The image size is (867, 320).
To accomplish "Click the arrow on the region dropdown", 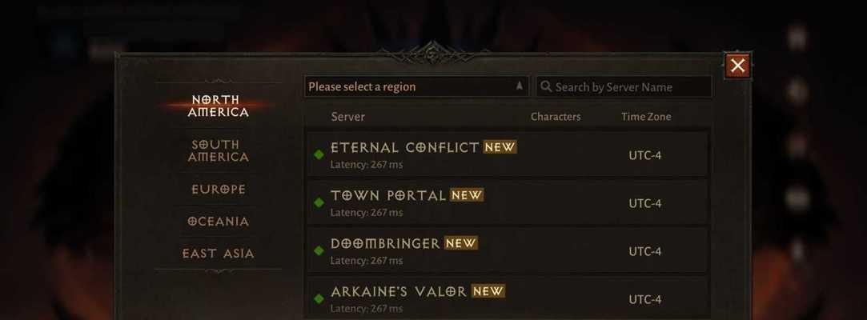I will (x=520, y=86).
